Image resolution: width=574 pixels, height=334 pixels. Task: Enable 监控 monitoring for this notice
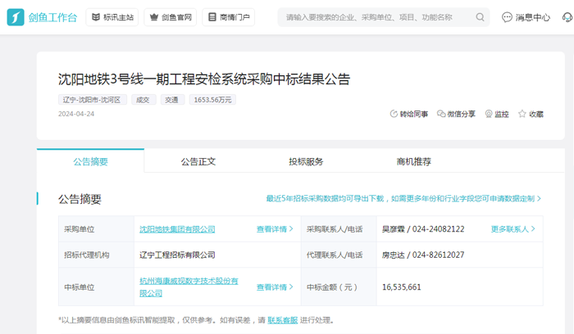coord(497,115)
